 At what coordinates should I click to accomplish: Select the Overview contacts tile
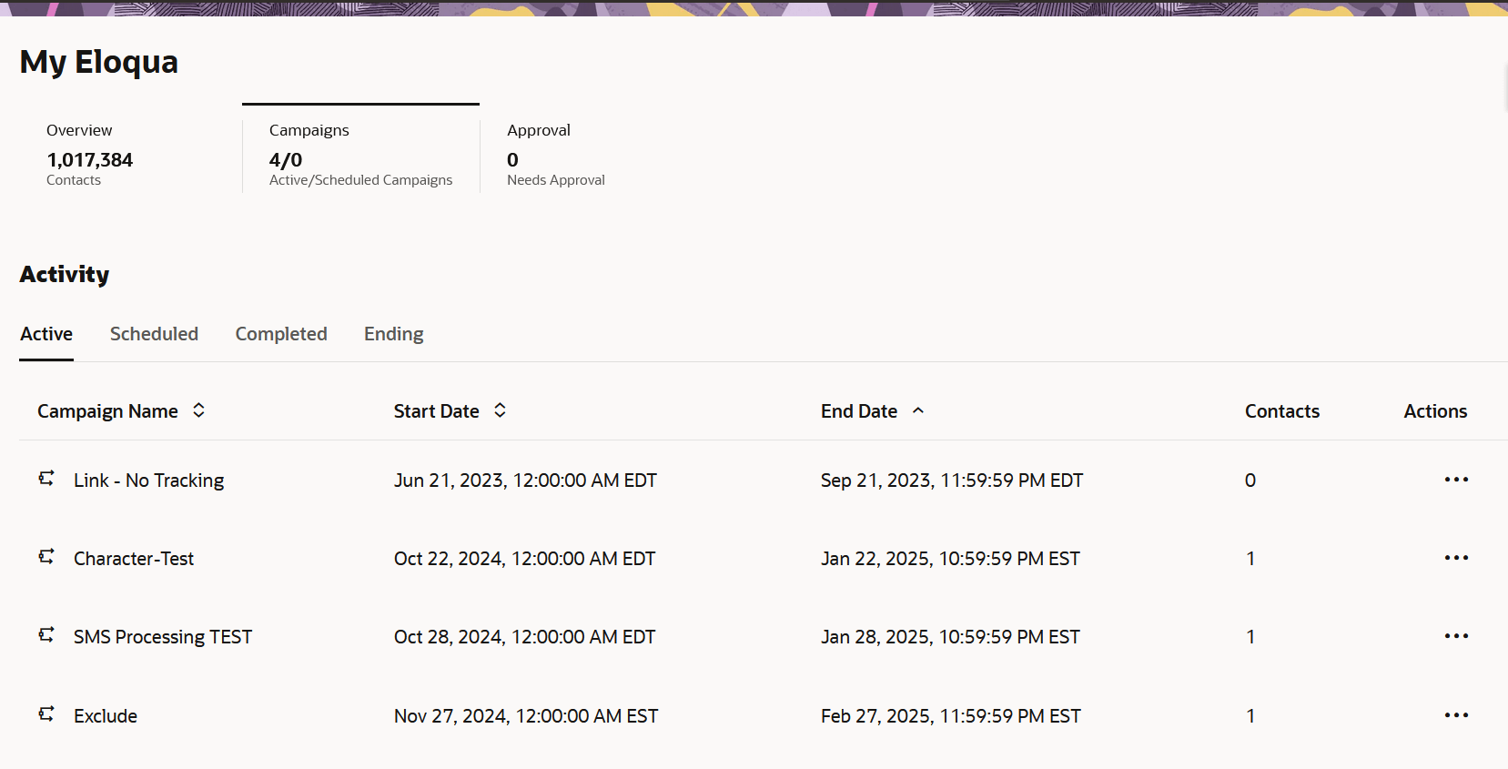(x=130, y=155)
